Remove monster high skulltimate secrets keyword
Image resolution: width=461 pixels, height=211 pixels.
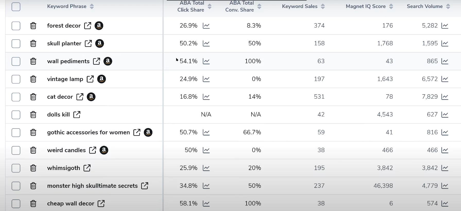pyautogui.click(x=33, y=186)
